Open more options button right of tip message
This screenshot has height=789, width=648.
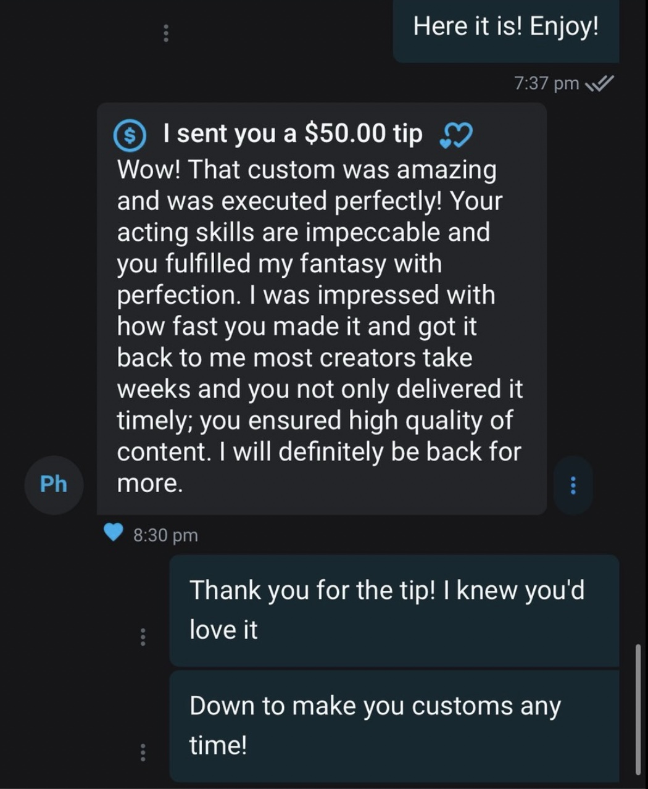[x=573, y=485]
